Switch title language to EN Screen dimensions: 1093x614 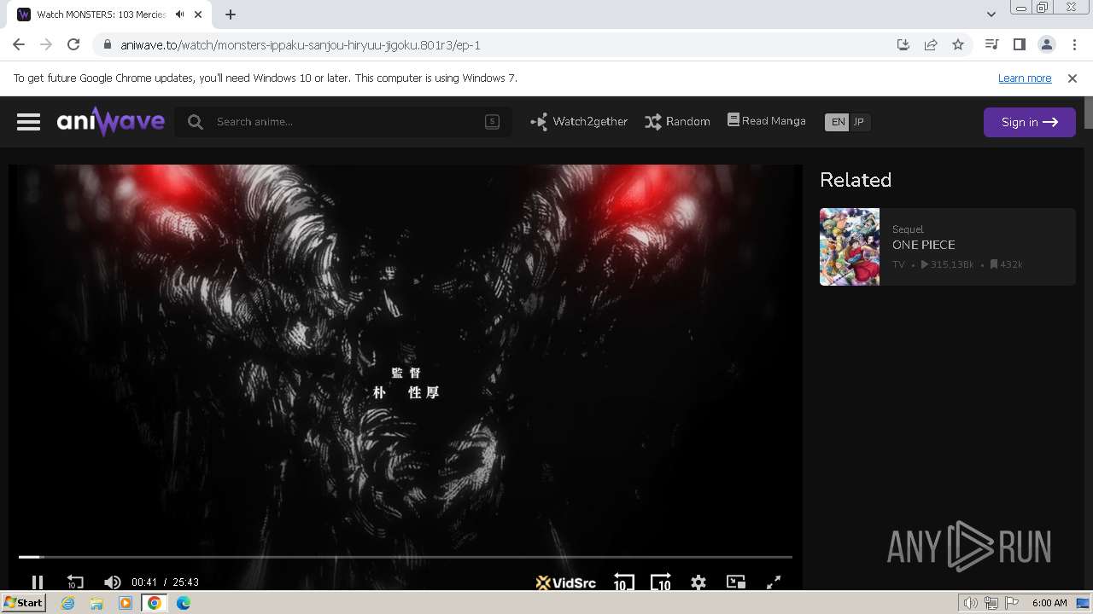838,122
